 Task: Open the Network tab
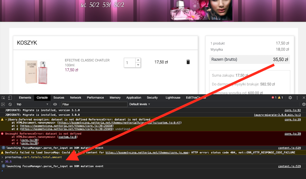click(76, 98)
